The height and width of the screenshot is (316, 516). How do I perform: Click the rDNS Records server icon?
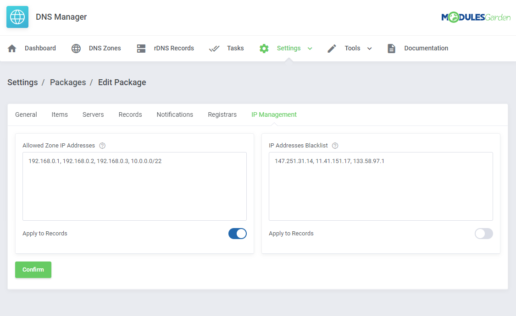(x=141, y=48)
